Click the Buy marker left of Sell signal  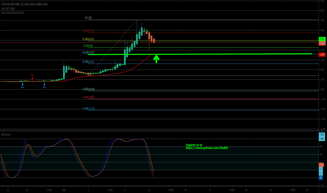[22, 86]
